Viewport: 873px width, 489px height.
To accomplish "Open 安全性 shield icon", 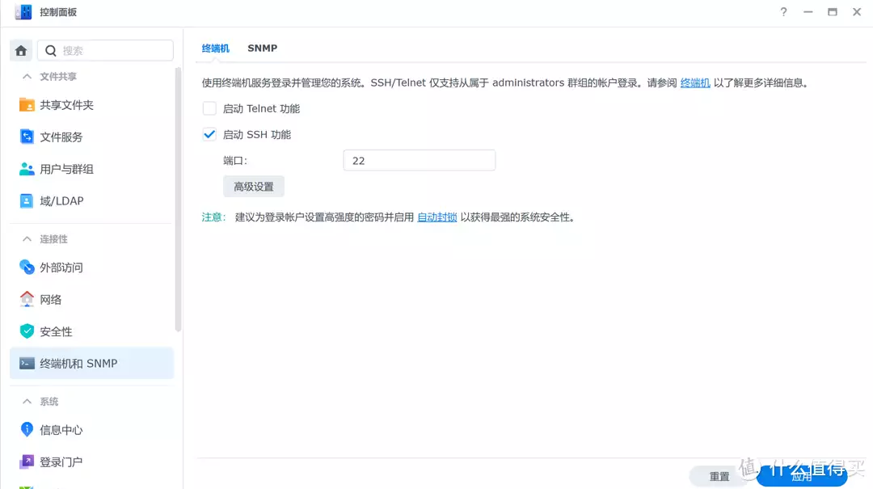I will point(27,331).
